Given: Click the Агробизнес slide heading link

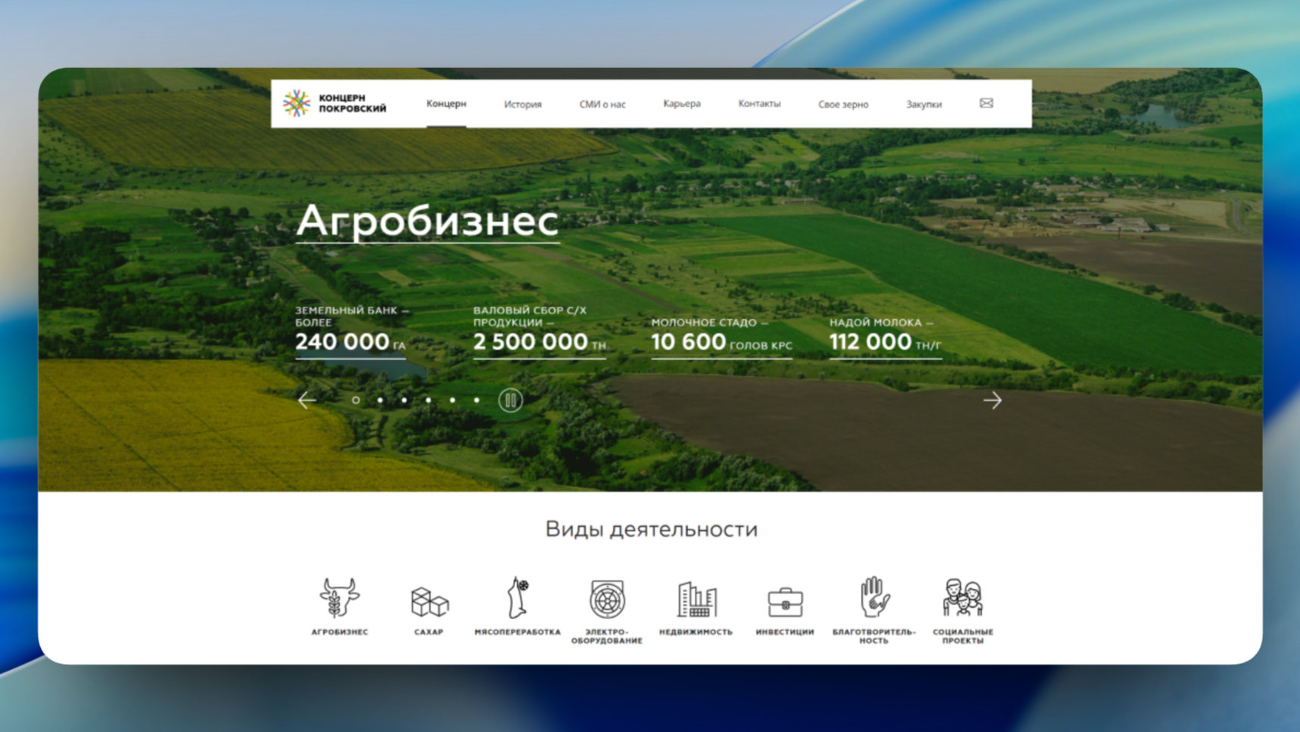Looking at the screenshot, I should click(x=428, y=222).
